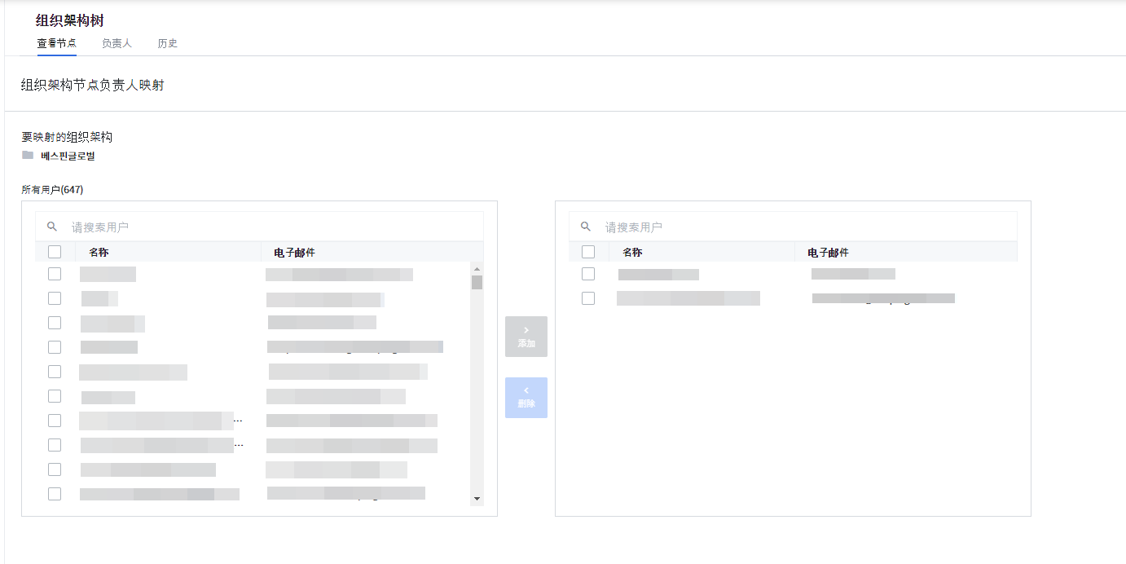The height and width of the screenshot is (564, 1126).
Task: Select the 베스핀글로벌 organization node
Action: pos(68,156)
